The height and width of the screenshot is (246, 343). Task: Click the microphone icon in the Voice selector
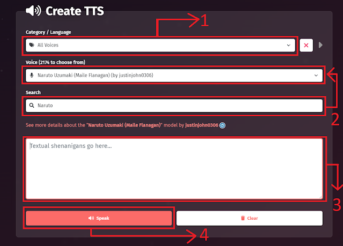(32, 75)
